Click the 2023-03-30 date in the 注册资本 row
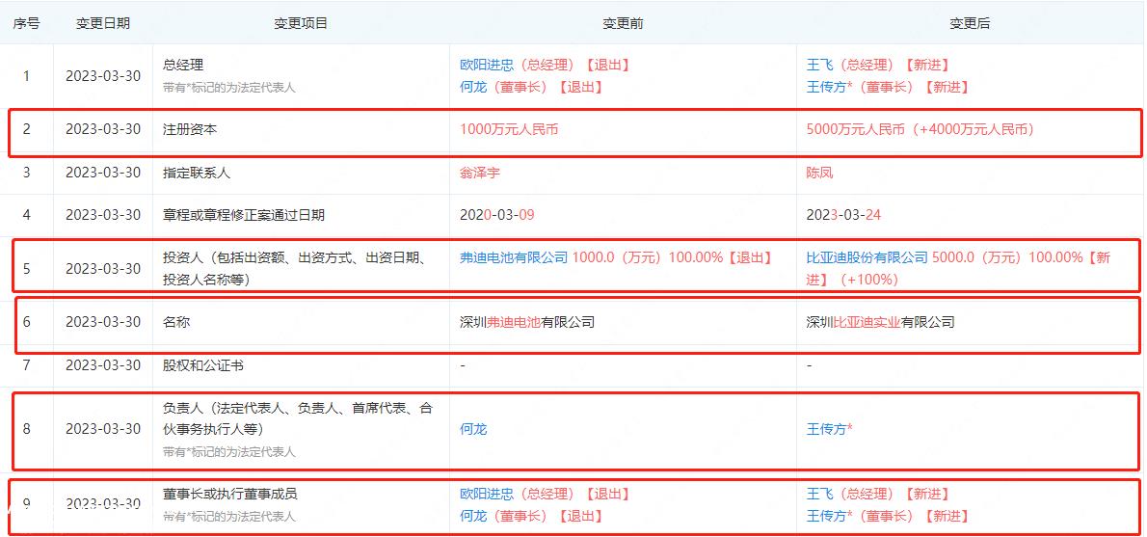The height and width of the screenshot is (537, 1147). 103,129
